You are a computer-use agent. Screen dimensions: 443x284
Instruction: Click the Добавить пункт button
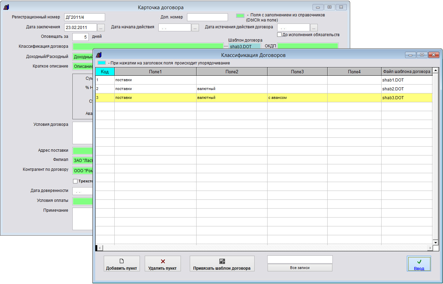point(122,264)
